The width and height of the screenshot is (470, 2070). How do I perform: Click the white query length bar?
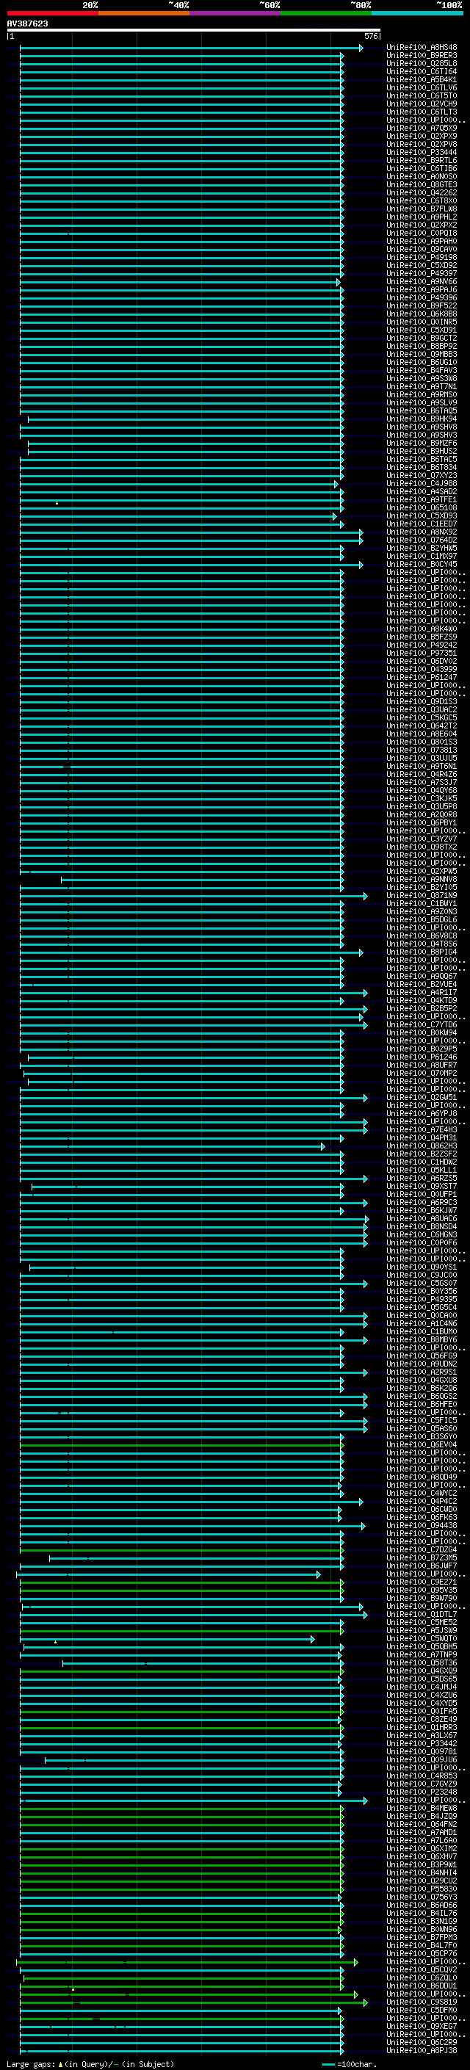coord(193,29)
